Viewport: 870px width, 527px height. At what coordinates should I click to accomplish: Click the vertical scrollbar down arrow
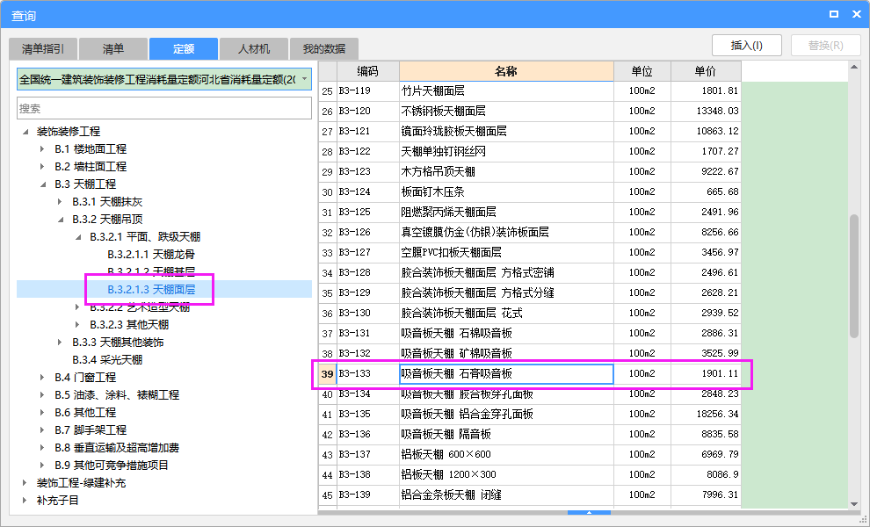point(854,503)
